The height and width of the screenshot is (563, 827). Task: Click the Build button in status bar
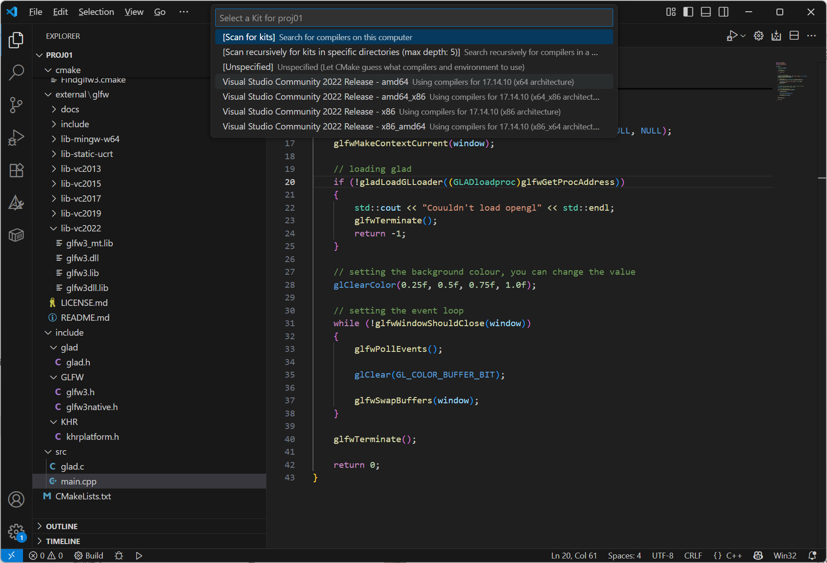pyautogui.click(x=89, y=556)
